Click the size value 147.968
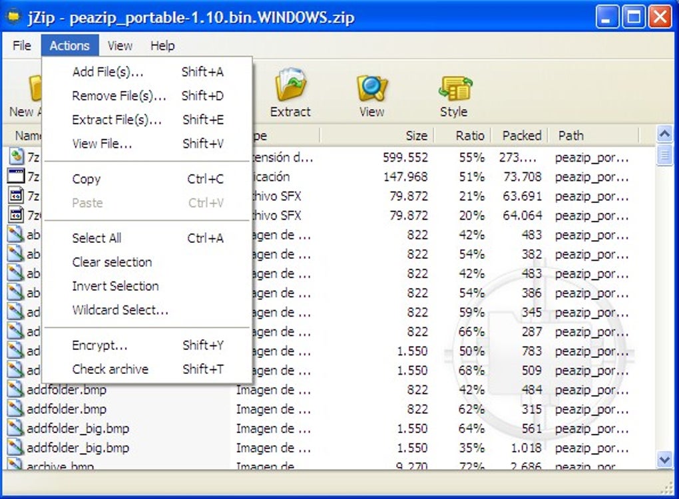The image size is (679, 499). [405, 176]
